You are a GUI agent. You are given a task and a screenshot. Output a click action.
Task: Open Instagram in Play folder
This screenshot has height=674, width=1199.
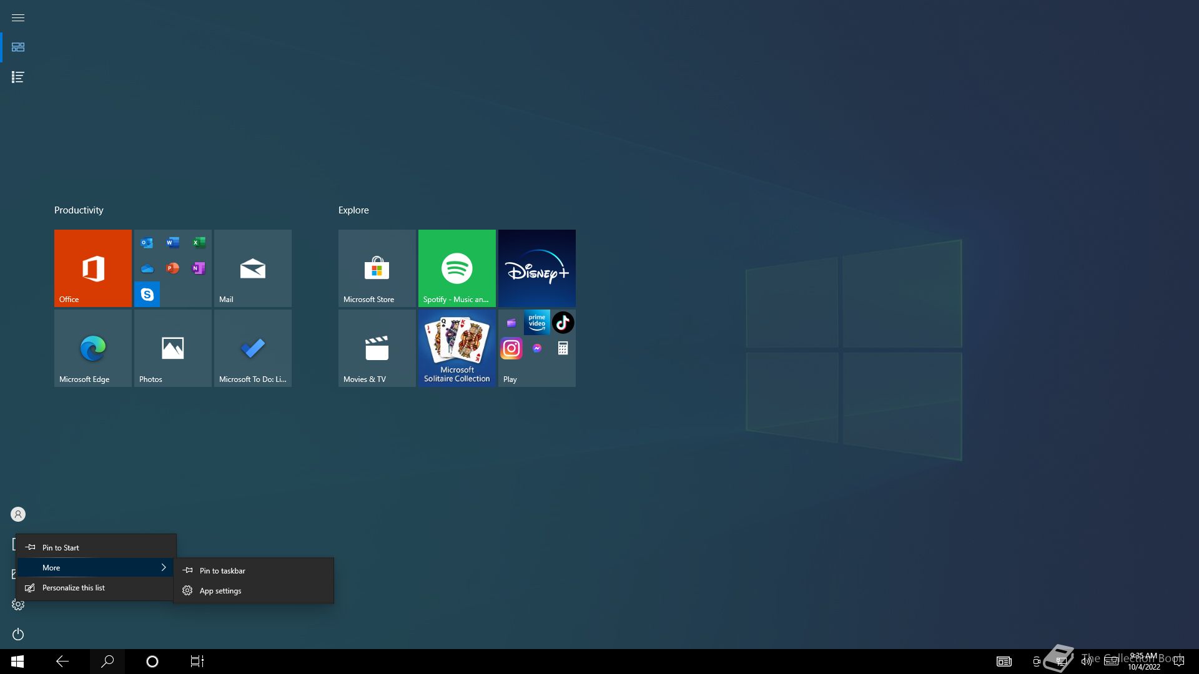pos(511,348)
